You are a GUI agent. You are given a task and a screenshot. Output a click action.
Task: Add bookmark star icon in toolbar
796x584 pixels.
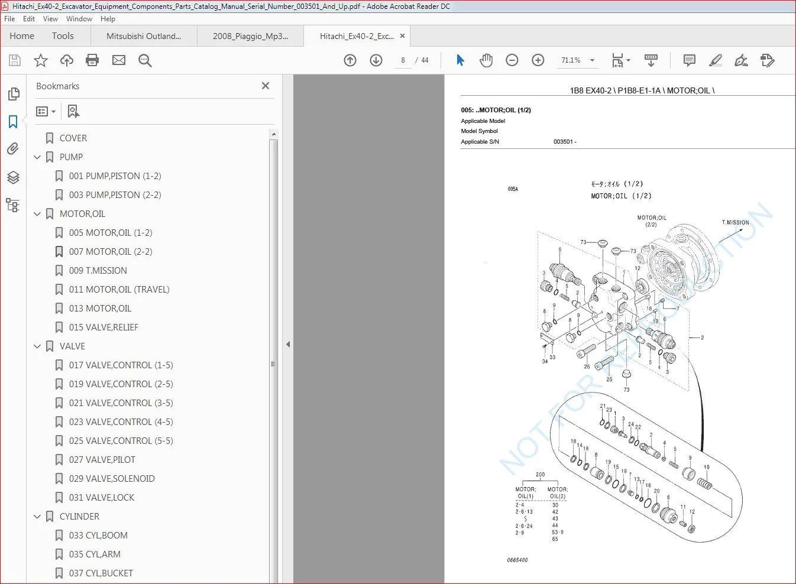coord(41,60)
